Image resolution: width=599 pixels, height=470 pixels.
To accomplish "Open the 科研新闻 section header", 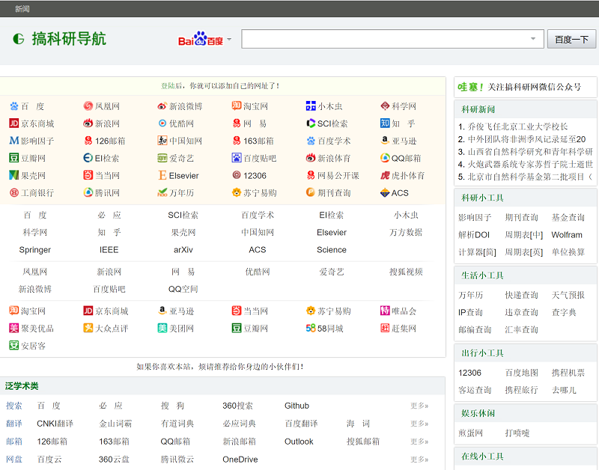I will [478, 109].
